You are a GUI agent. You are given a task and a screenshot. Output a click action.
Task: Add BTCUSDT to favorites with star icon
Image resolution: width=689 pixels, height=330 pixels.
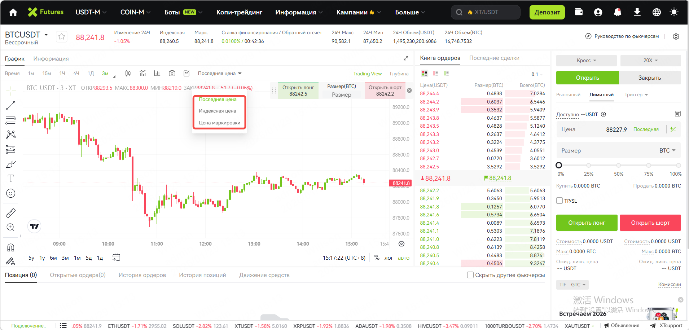click(62, 37)
